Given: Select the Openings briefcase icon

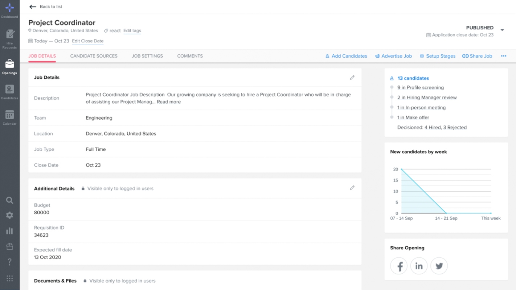Looking at the screenshot, I should 9,64.
